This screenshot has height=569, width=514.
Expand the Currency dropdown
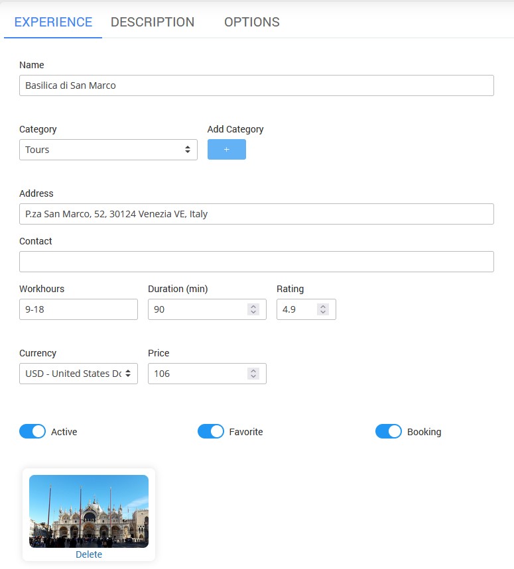[x=78, y=374]
